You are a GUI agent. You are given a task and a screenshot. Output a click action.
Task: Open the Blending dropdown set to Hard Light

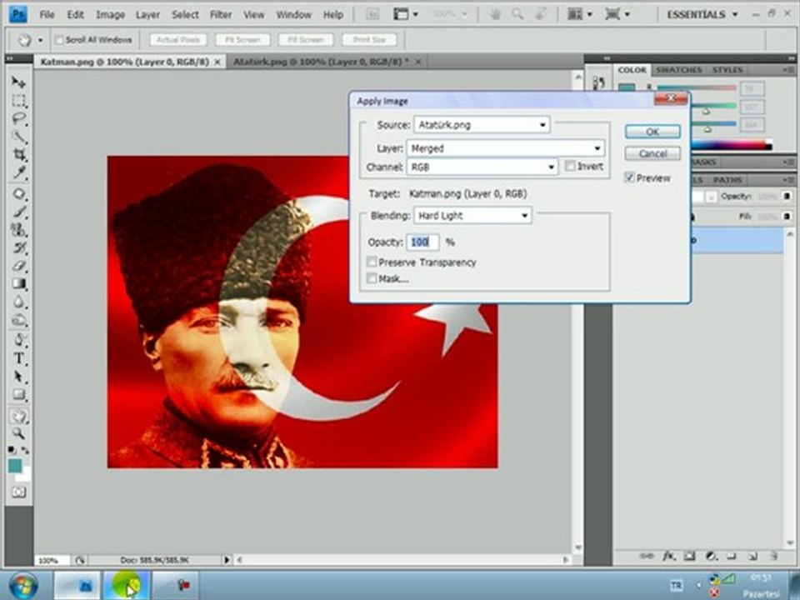pyautogui.click(x=472, y=215)
